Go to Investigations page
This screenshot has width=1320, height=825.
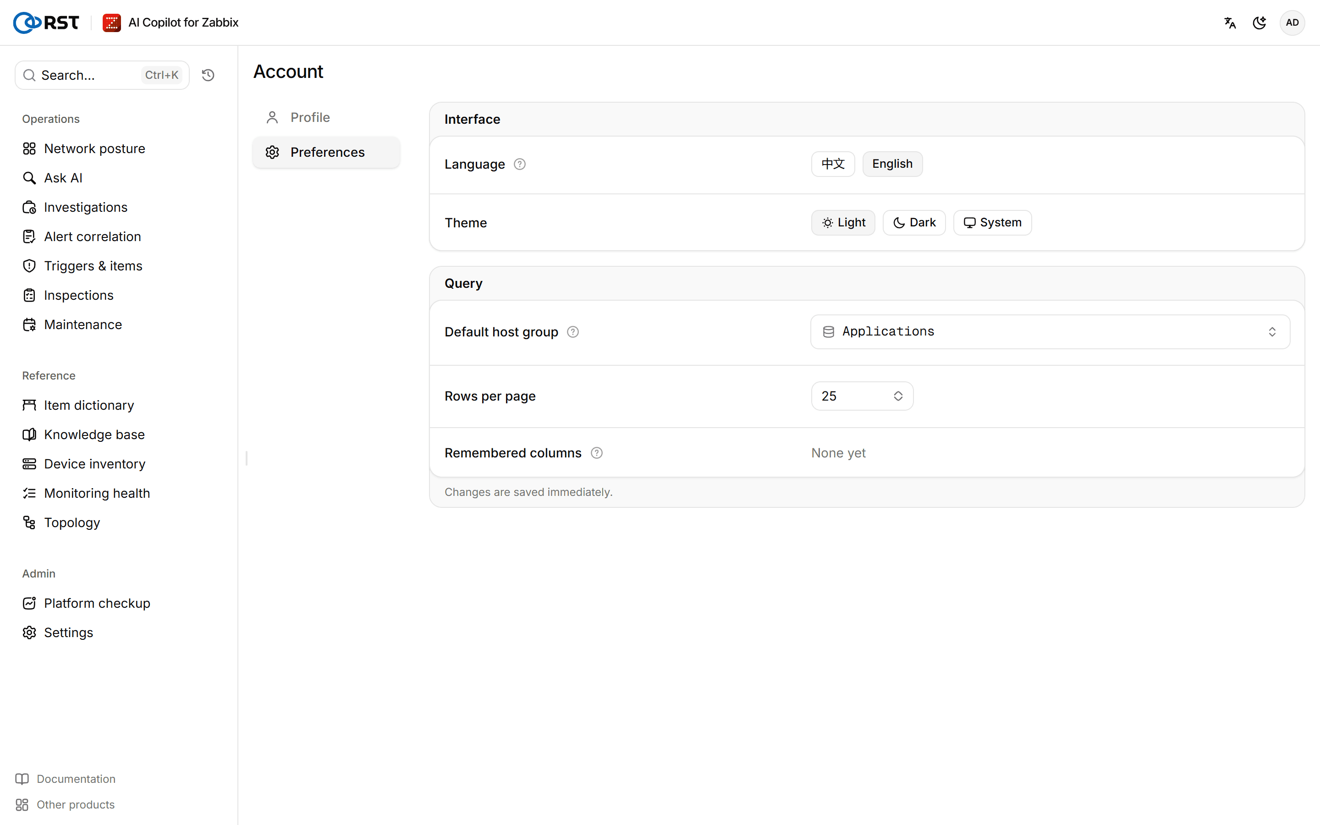coord(118,207)
